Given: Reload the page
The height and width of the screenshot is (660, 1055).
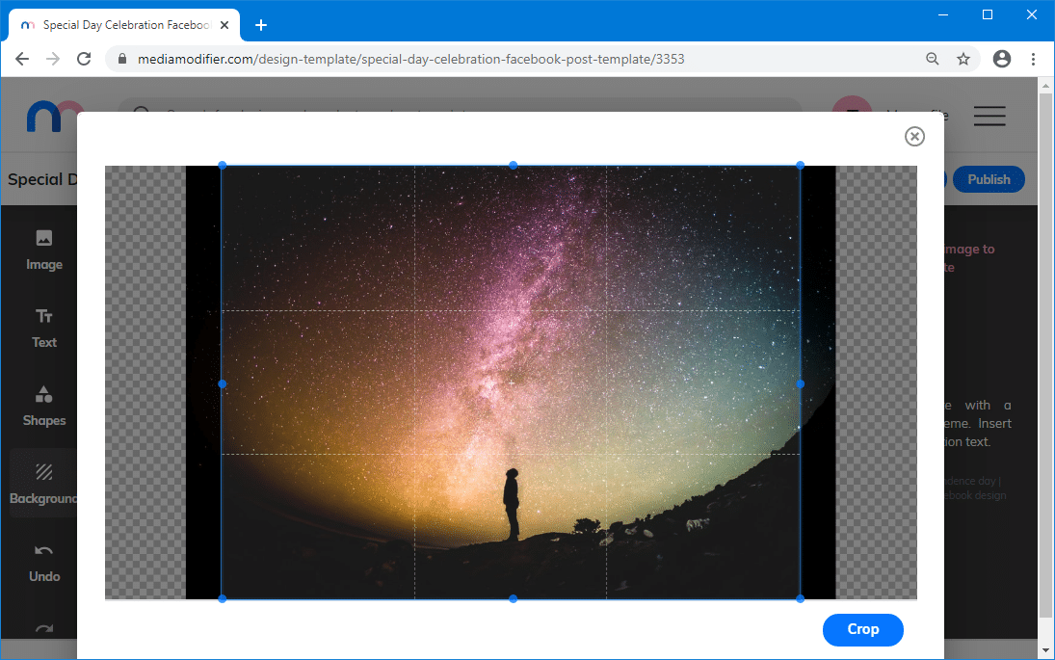Looking at the screenshot, I should [84, 59].
